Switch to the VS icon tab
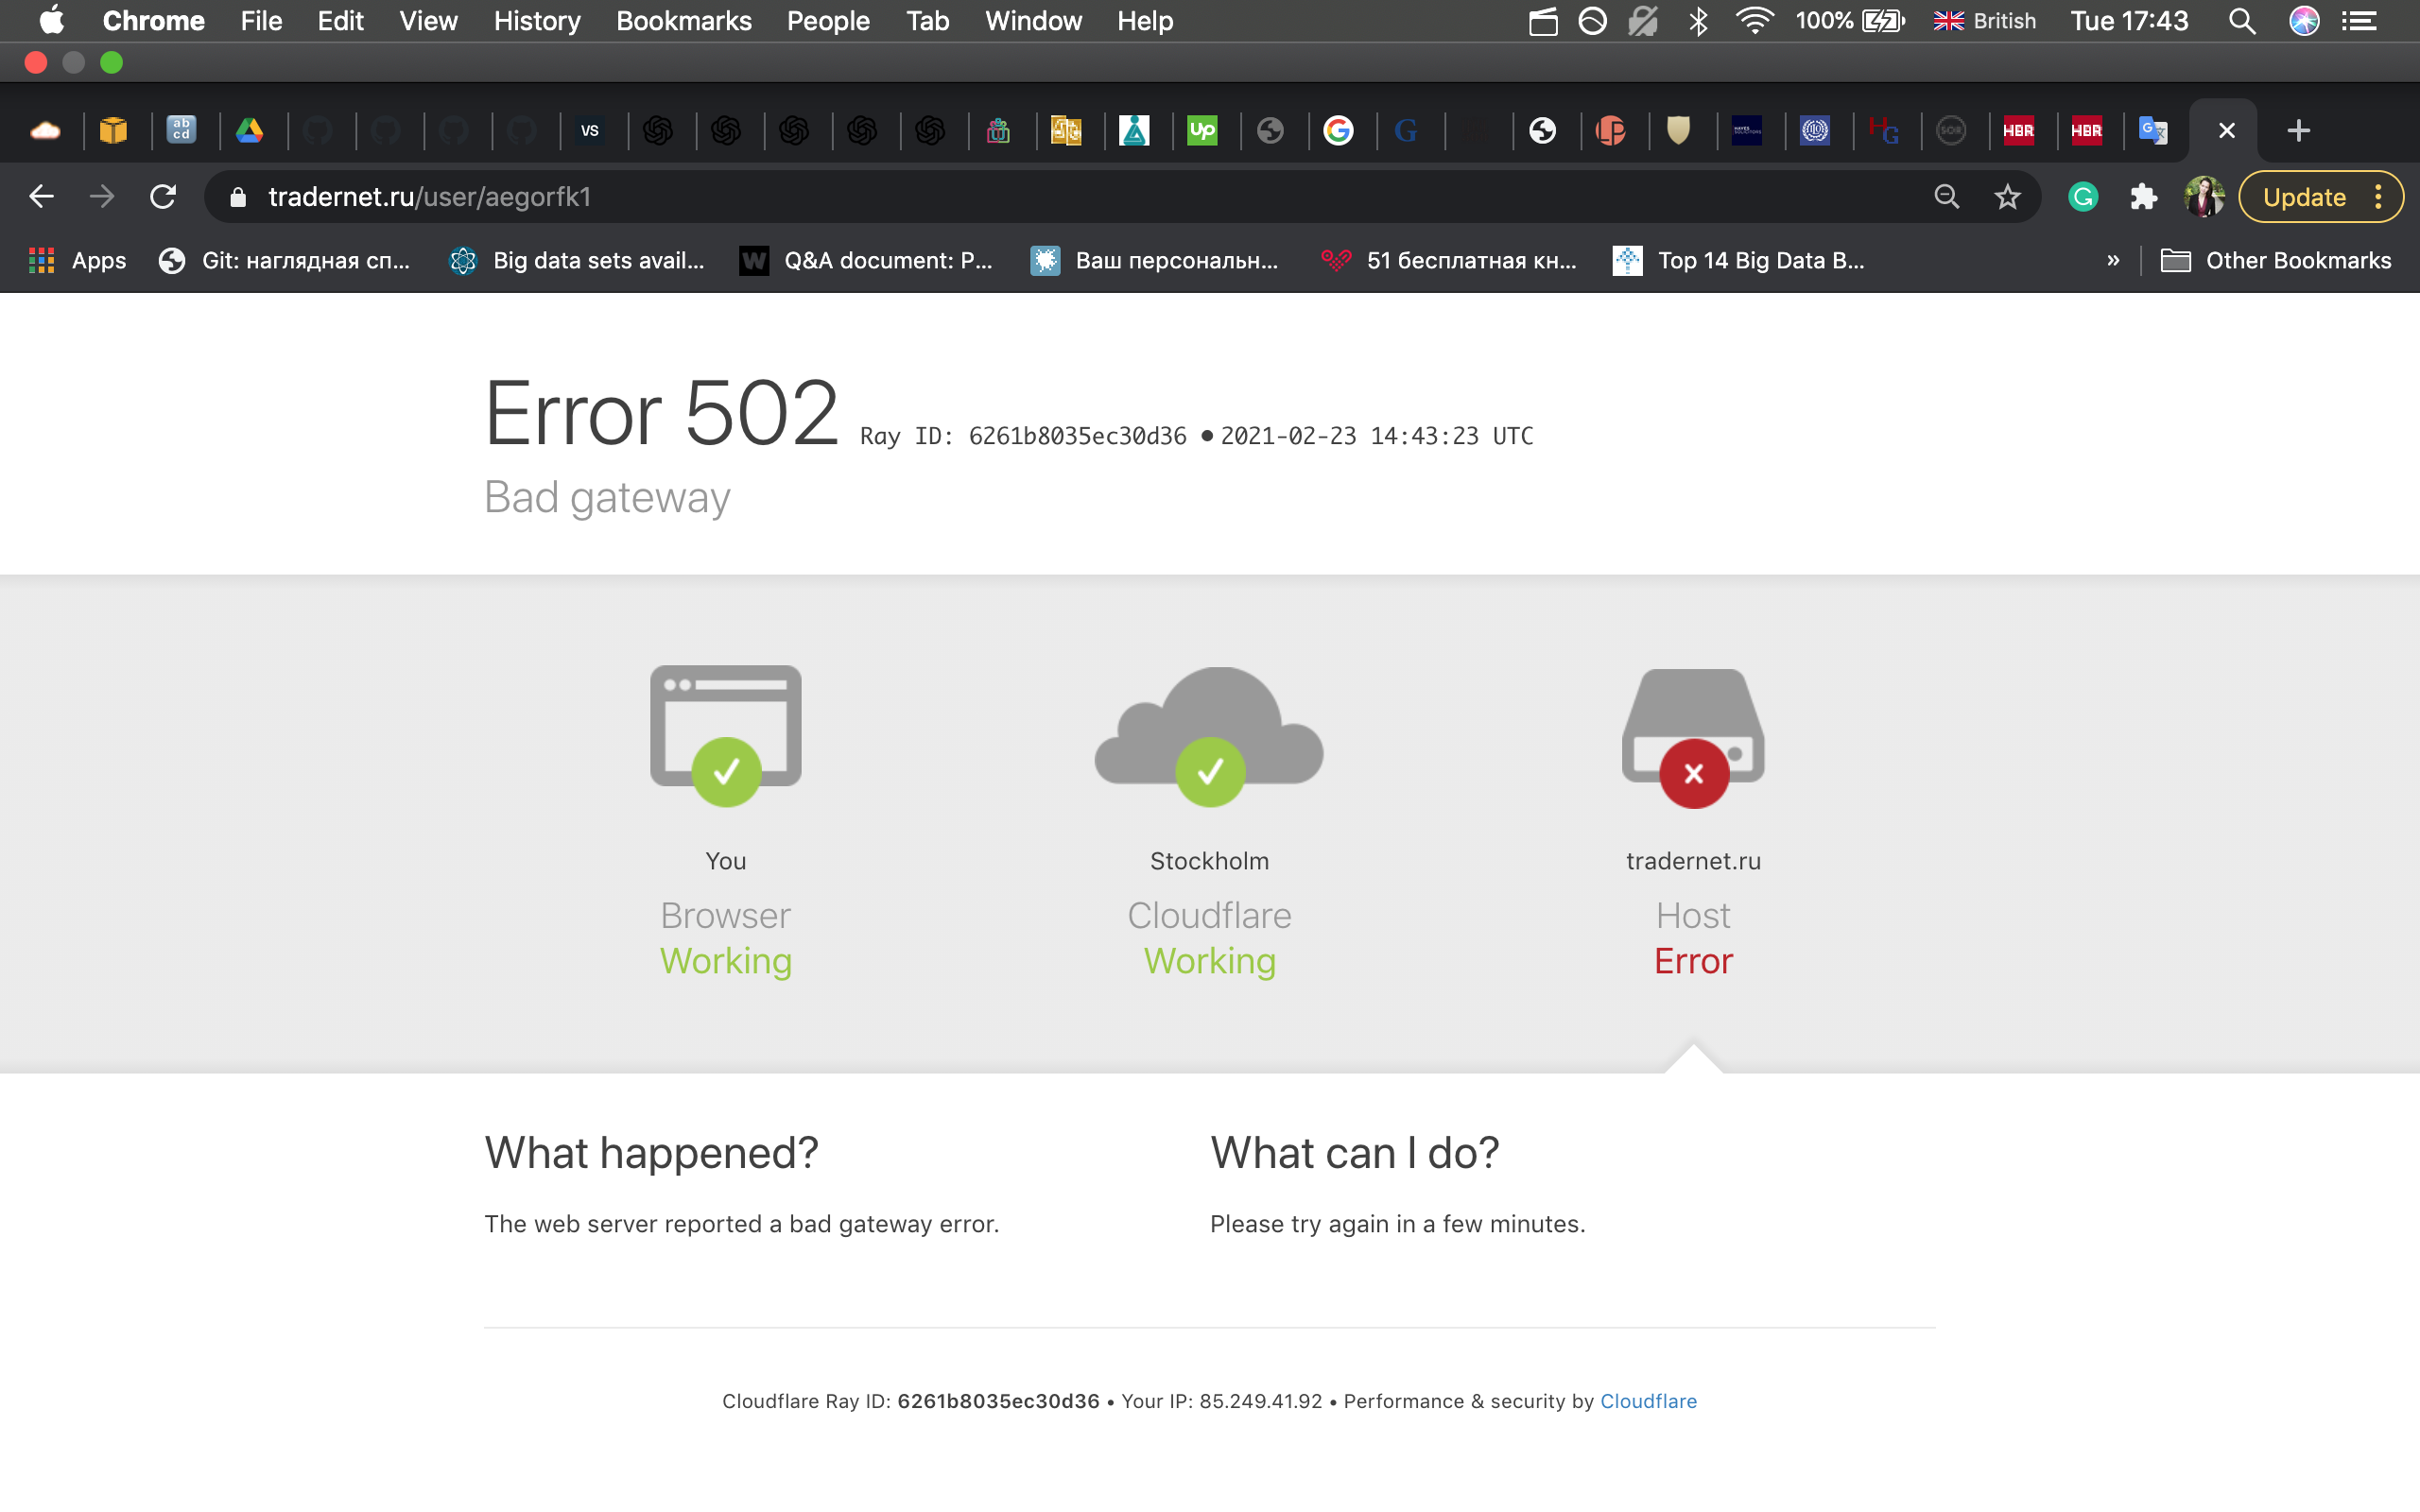2420x1512 pixels. 590,131
